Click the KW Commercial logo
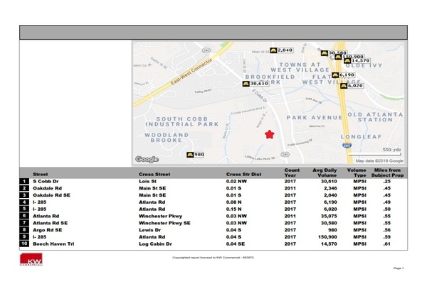The width and height of the screenshot is (427, 284). pyautogui.click(x=31, y=262)
